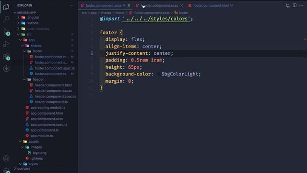Expand the OUTLINE section
307x173 pixels.
24,169
